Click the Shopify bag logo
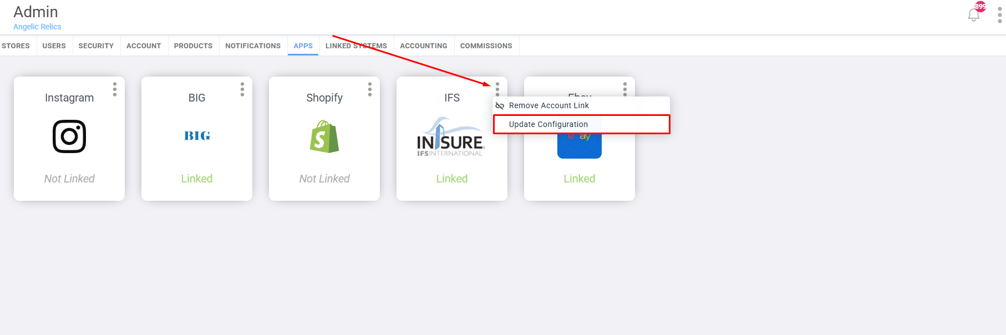This screenshot has width=1006, height=335. 324,136
